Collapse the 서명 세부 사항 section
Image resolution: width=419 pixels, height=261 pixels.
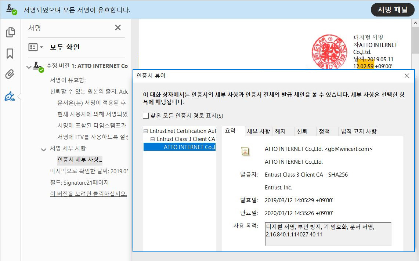point(43,149)
